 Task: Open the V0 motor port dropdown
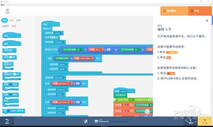click(132, 100)
